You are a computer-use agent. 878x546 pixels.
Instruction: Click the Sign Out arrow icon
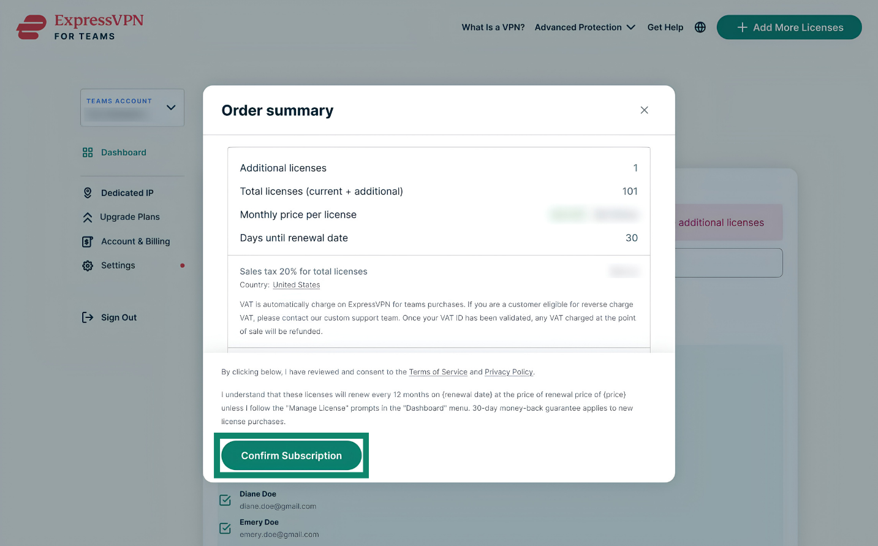(88, 317)
